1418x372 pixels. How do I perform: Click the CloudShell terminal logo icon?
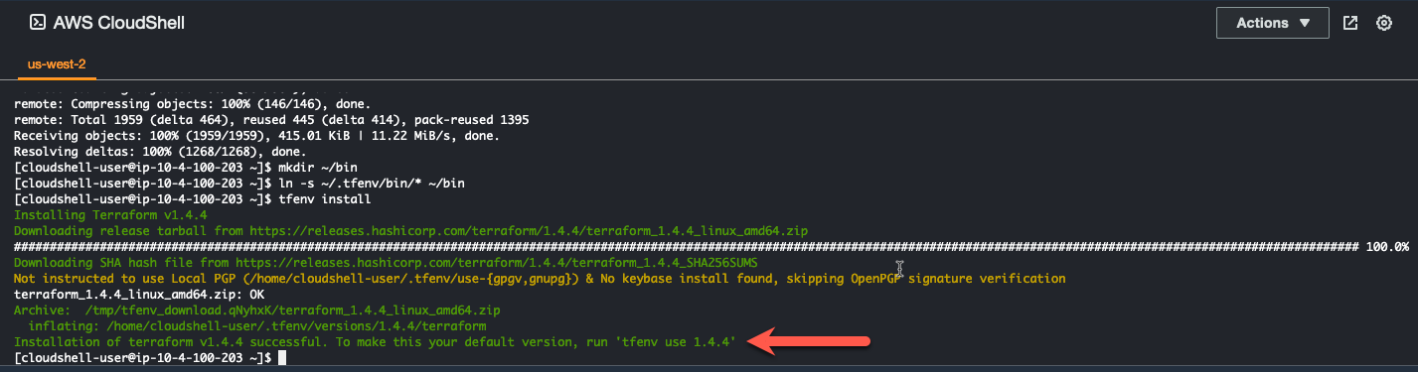(37, 22)
